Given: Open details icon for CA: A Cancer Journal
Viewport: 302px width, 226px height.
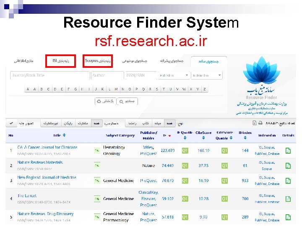Looking at the screenshot, I should click(x=288, y=151).
